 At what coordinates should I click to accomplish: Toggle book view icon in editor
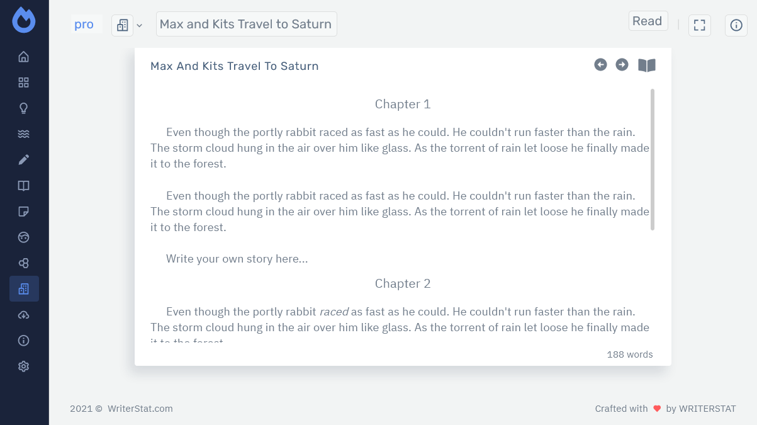point(647,65)
